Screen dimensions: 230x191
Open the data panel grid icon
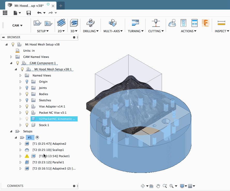(x=5, y=13)
